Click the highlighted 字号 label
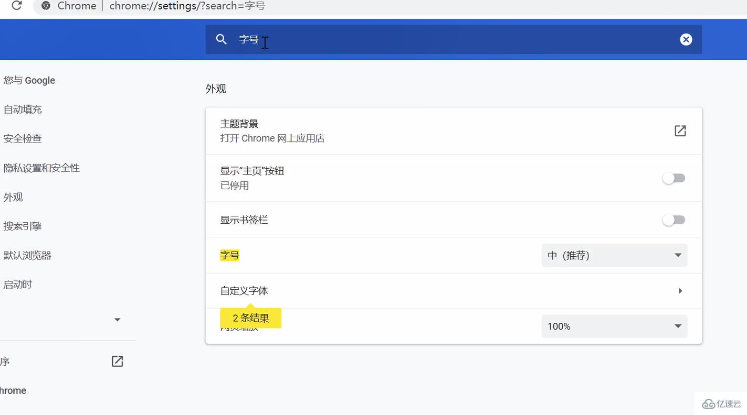This screenshot has height=415, width=747. tap(229, 255)
